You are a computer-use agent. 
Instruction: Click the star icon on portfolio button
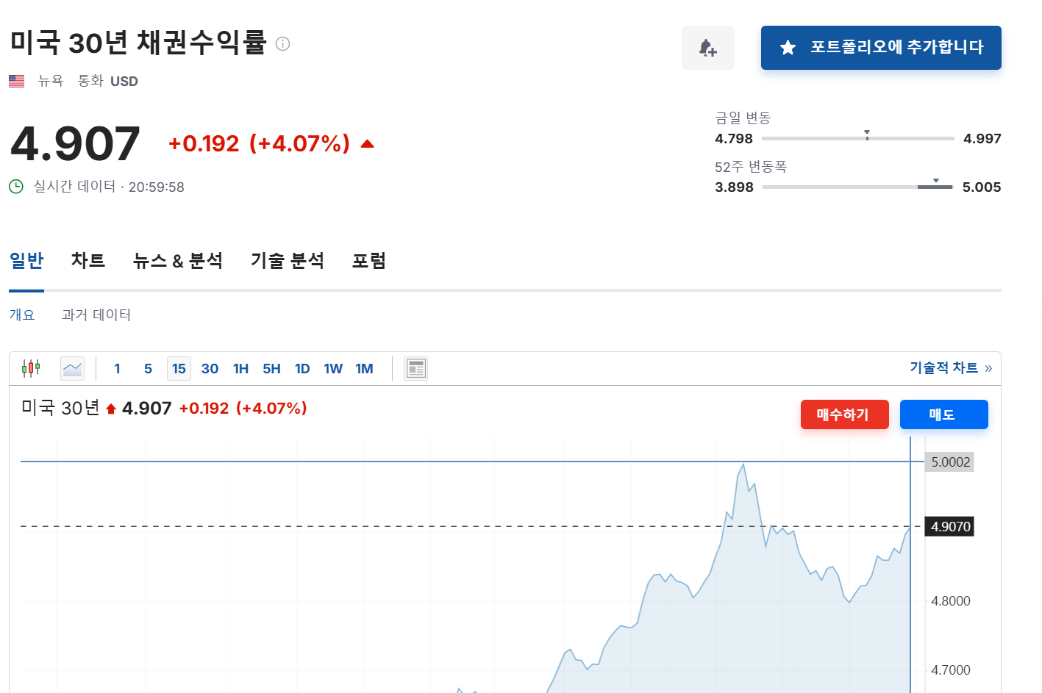click(788, 48)
